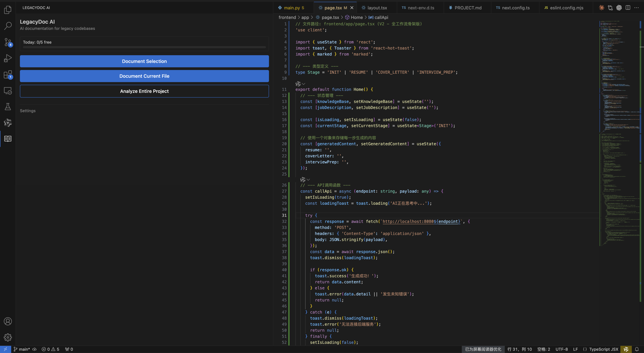This screenshot has height=353, width=644.
Task: Change the UTF-8 encoding in status bar
Action: point(561,349)
